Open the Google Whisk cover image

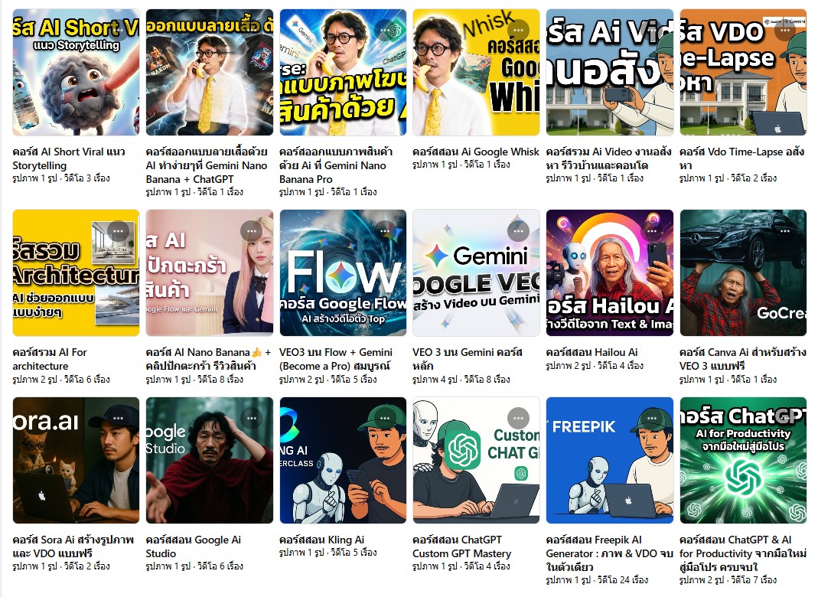(476, 72)
